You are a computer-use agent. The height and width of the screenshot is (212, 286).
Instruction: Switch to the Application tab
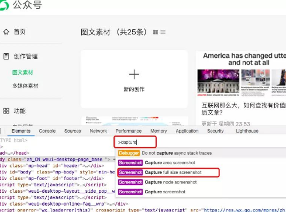(187, 131)
